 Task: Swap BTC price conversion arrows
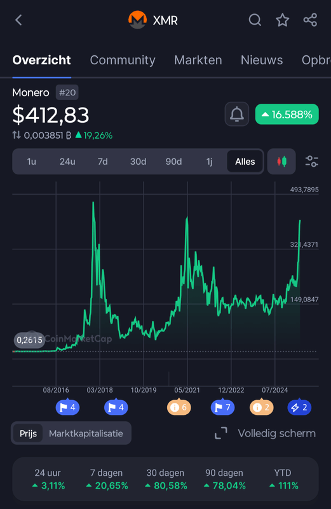tap(17, 135)
